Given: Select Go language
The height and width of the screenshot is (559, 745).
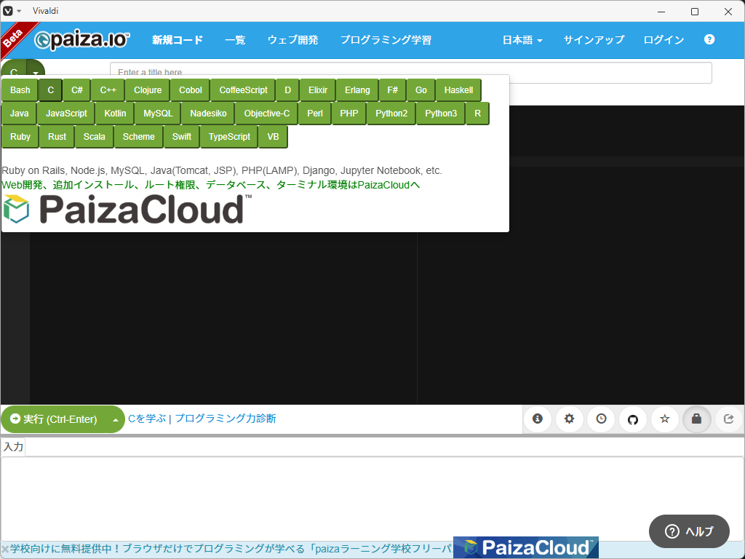Looking at the screenshot, I should 421,90.
